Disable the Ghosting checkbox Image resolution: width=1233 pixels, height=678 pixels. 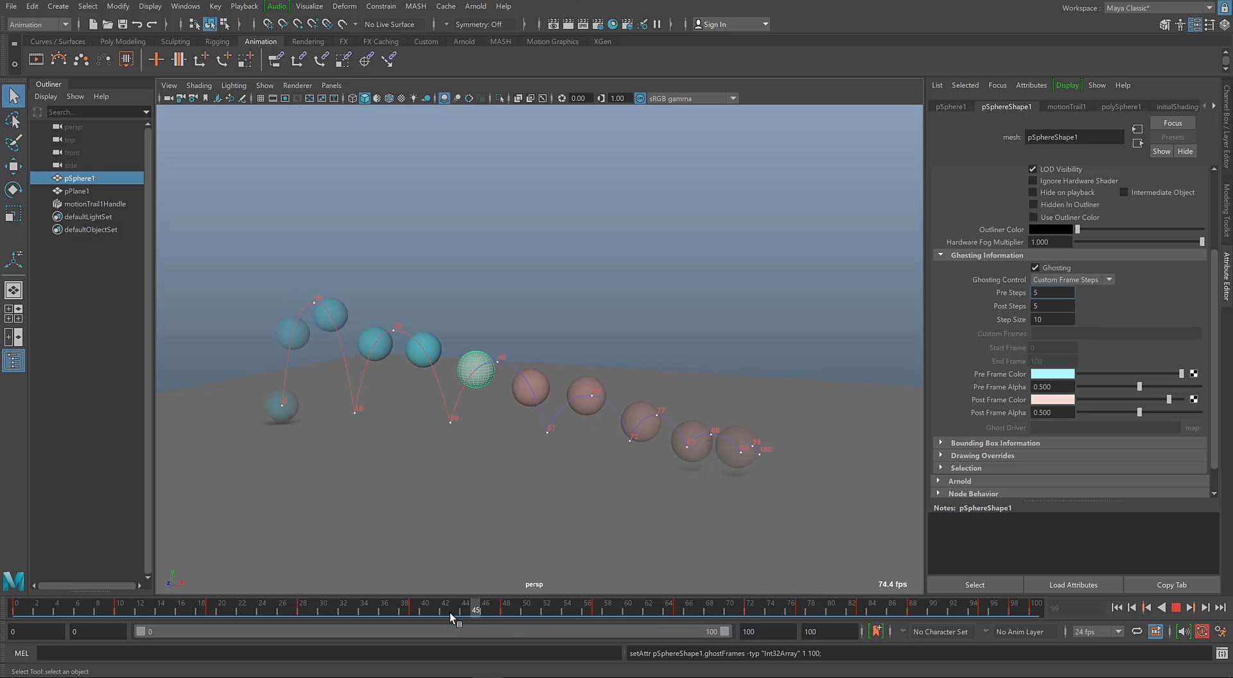pyautogui.click(x=1035, y=268)
